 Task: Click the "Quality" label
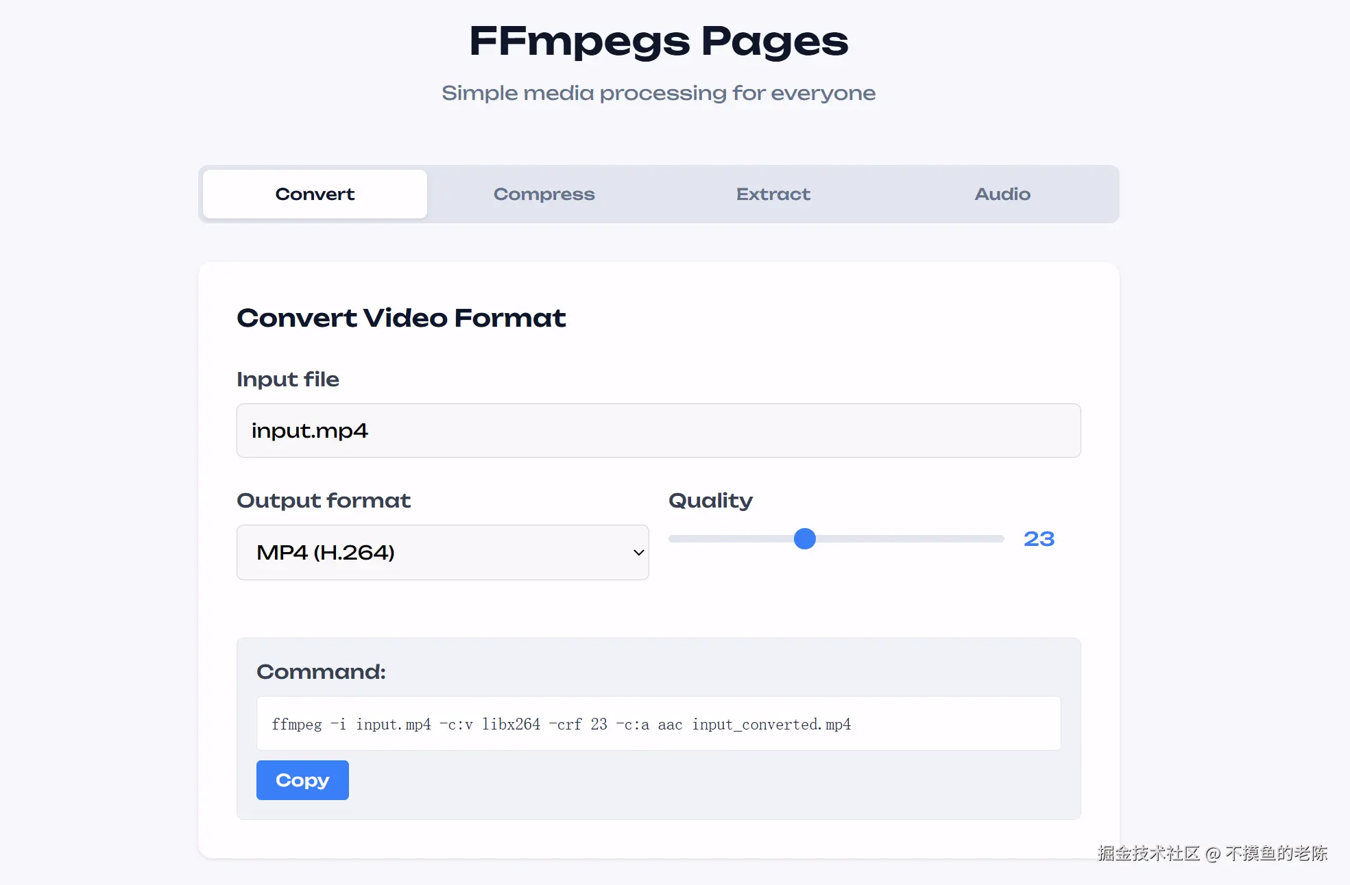[x=710, y=501]
